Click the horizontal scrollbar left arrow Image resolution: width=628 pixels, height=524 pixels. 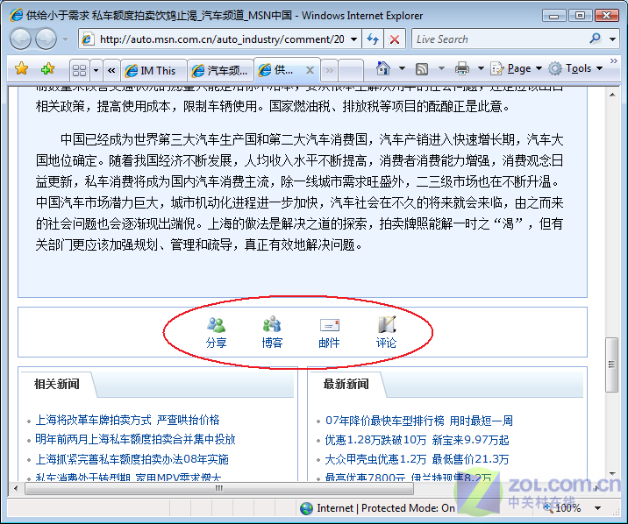(16, 488)
